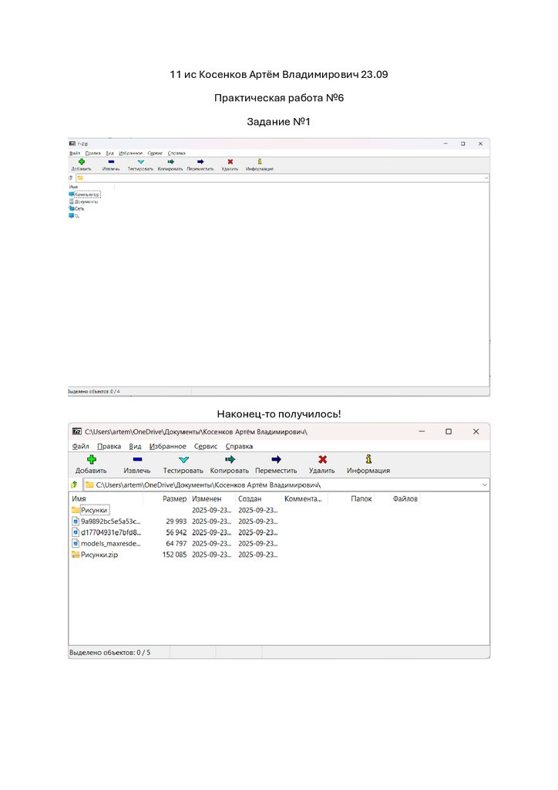Click the blue minus Извлечь icon in lower window

tap(137, 460)
